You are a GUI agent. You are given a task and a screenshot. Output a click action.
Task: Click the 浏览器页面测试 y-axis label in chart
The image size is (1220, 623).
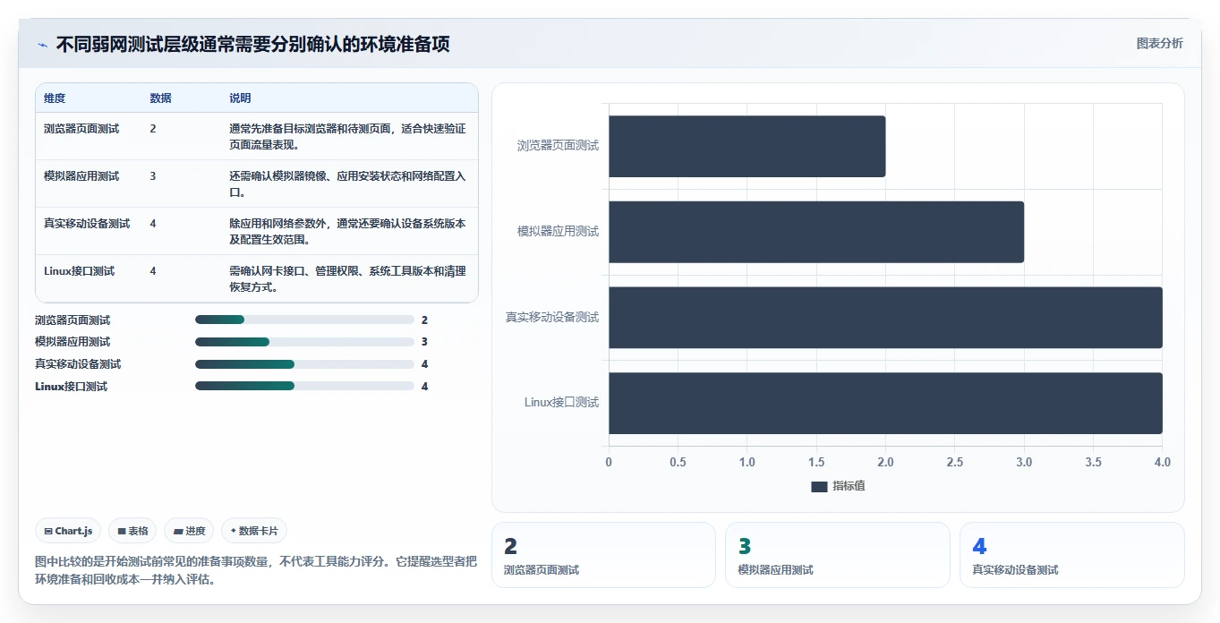click(558, 146)
